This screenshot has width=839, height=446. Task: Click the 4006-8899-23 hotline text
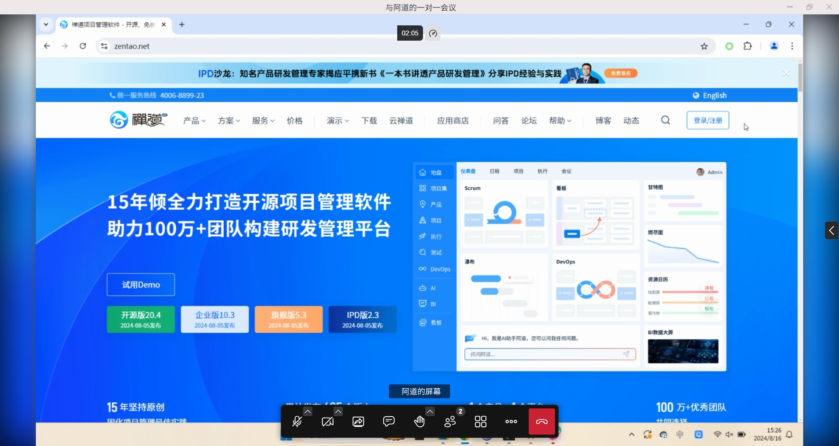(182, 95)
